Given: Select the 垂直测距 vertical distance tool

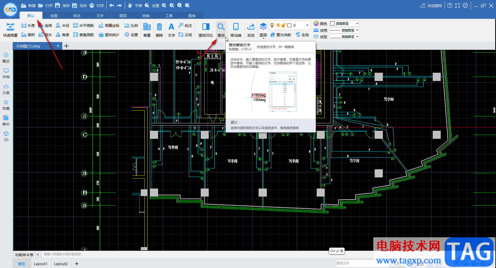Looking at the screenshot, I should tap(83, 35).
